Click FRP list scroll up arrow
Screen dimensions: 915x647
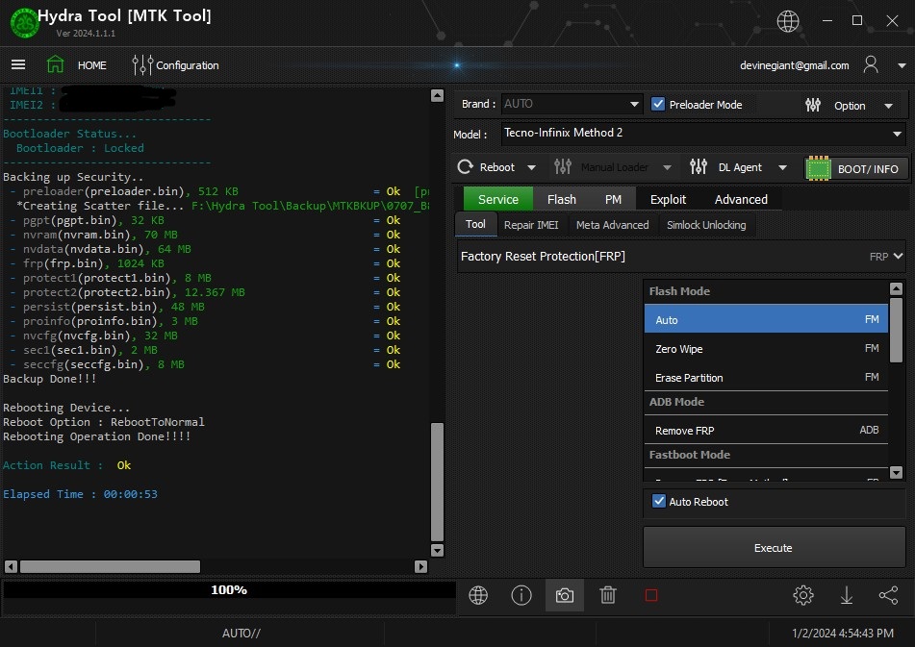897,288
